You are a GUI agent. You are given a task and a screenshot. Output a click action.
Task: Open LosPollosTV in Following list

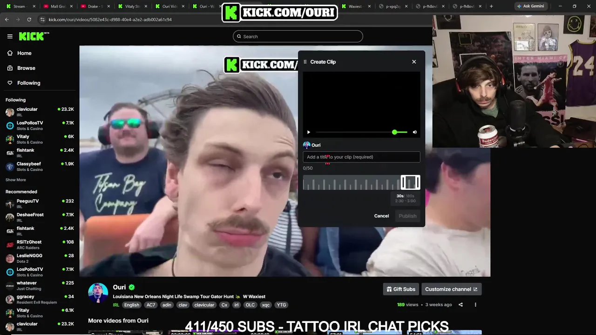40,126
